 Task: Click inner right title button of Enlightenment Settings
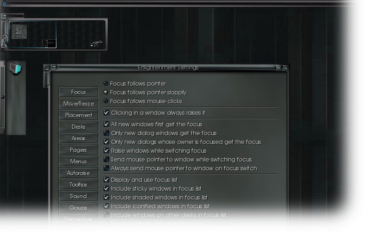pyautogui.click(x=278, y=68)
